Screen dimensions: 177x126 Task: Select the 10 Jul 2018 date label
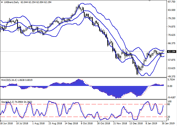click(22, 123)
